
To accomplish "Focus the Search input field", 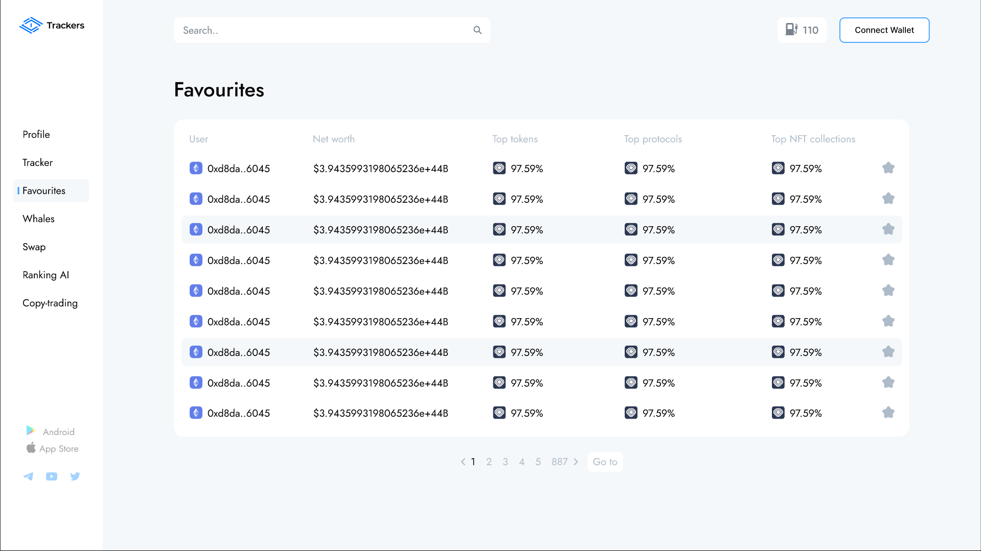I will (322, 30).
